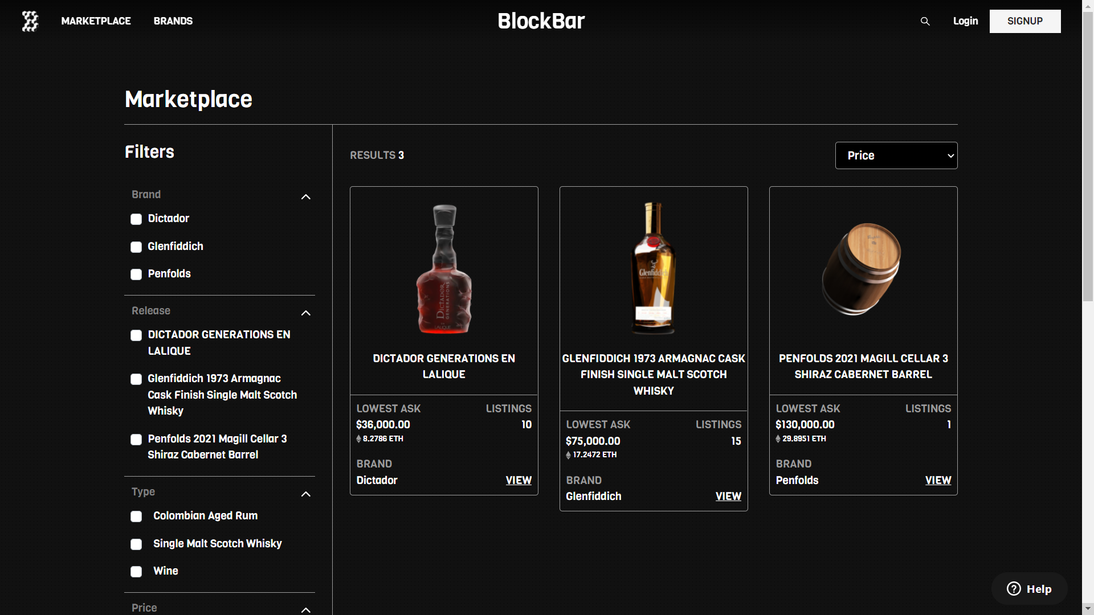Select Single Malt Scotch Whisky filter

click(136, 544)
